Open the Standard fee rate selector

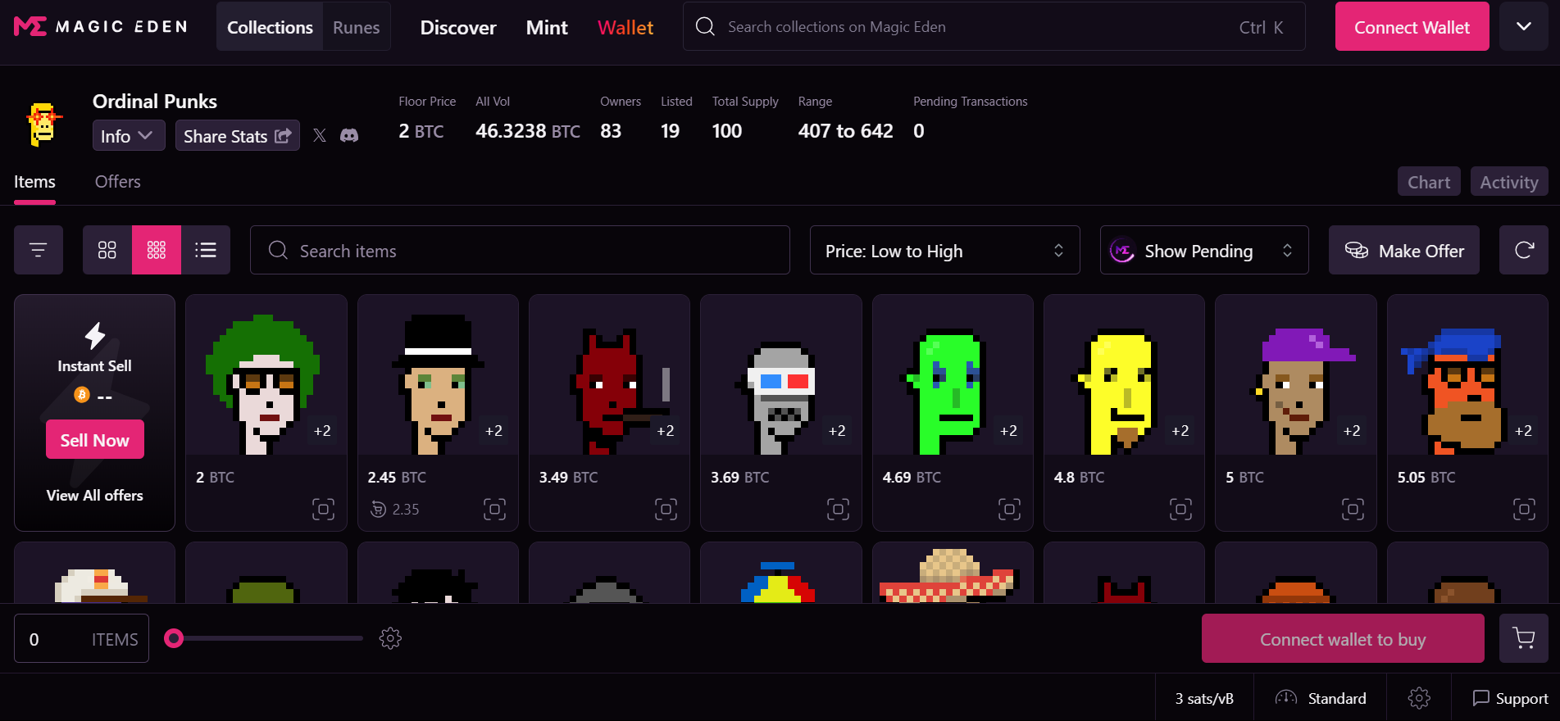pyautogui.click(x=1321, y=698)
